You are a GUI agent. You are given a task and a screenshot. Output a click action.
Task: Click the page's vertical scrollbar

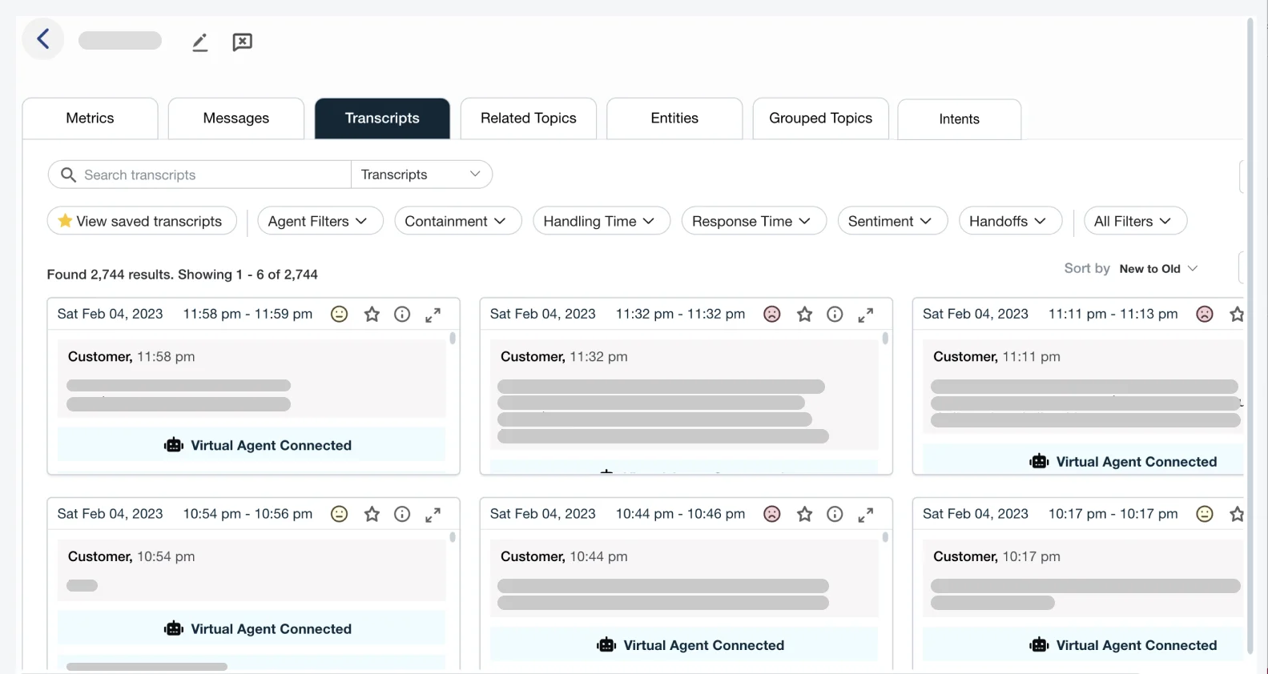pos(1250,320)
